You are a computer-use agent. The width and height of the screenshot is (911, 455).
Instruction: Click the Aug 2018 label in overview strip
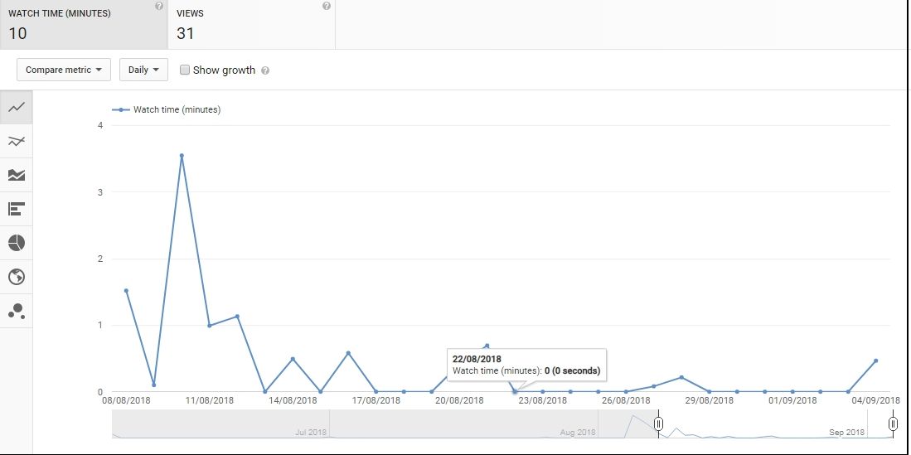click(579, 433)
